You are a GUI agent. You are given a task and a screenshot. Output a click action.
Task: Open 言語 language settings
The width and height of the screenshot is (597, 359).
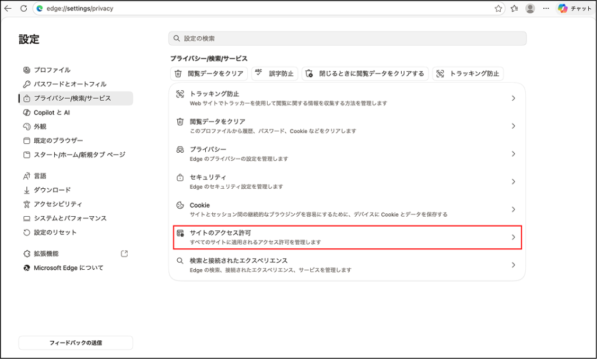click(x=75, y=176)
